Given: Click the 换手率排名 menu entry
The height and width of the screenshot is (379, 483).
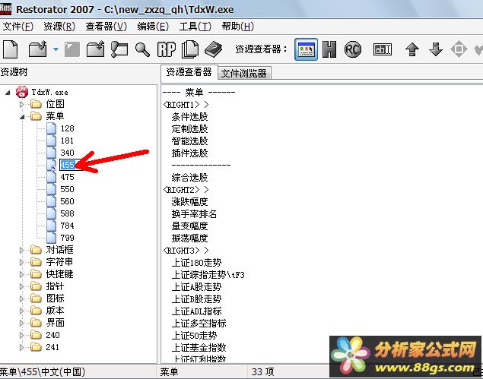Looking at the screenshot, I should click(194, 214).
